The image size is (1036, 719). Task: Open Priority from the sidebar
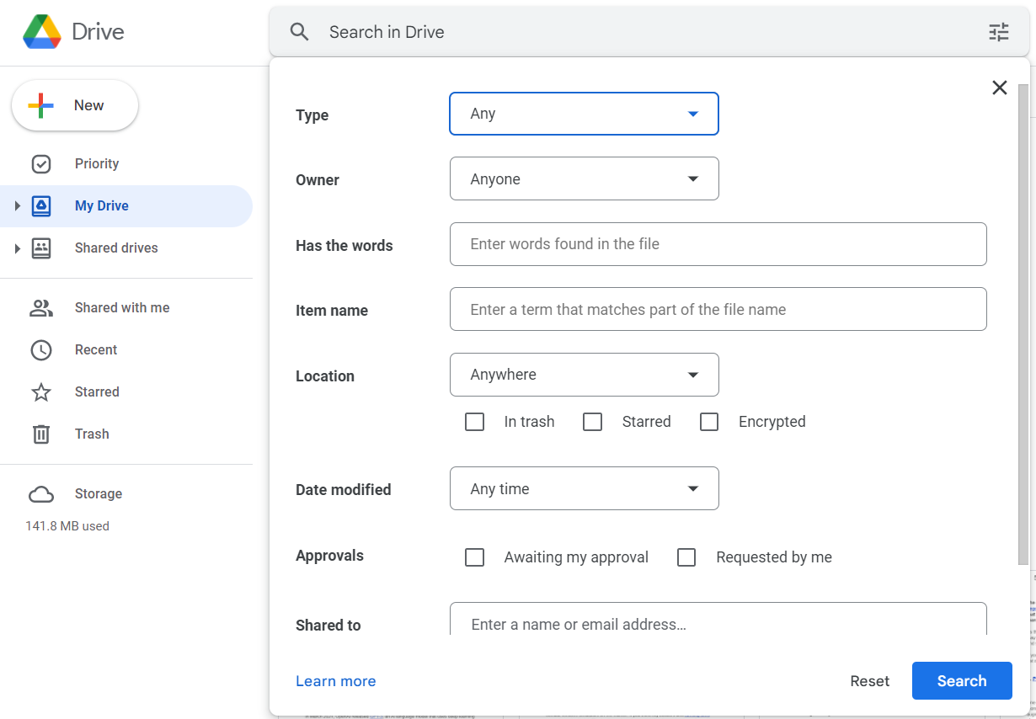tap(96, 164)
